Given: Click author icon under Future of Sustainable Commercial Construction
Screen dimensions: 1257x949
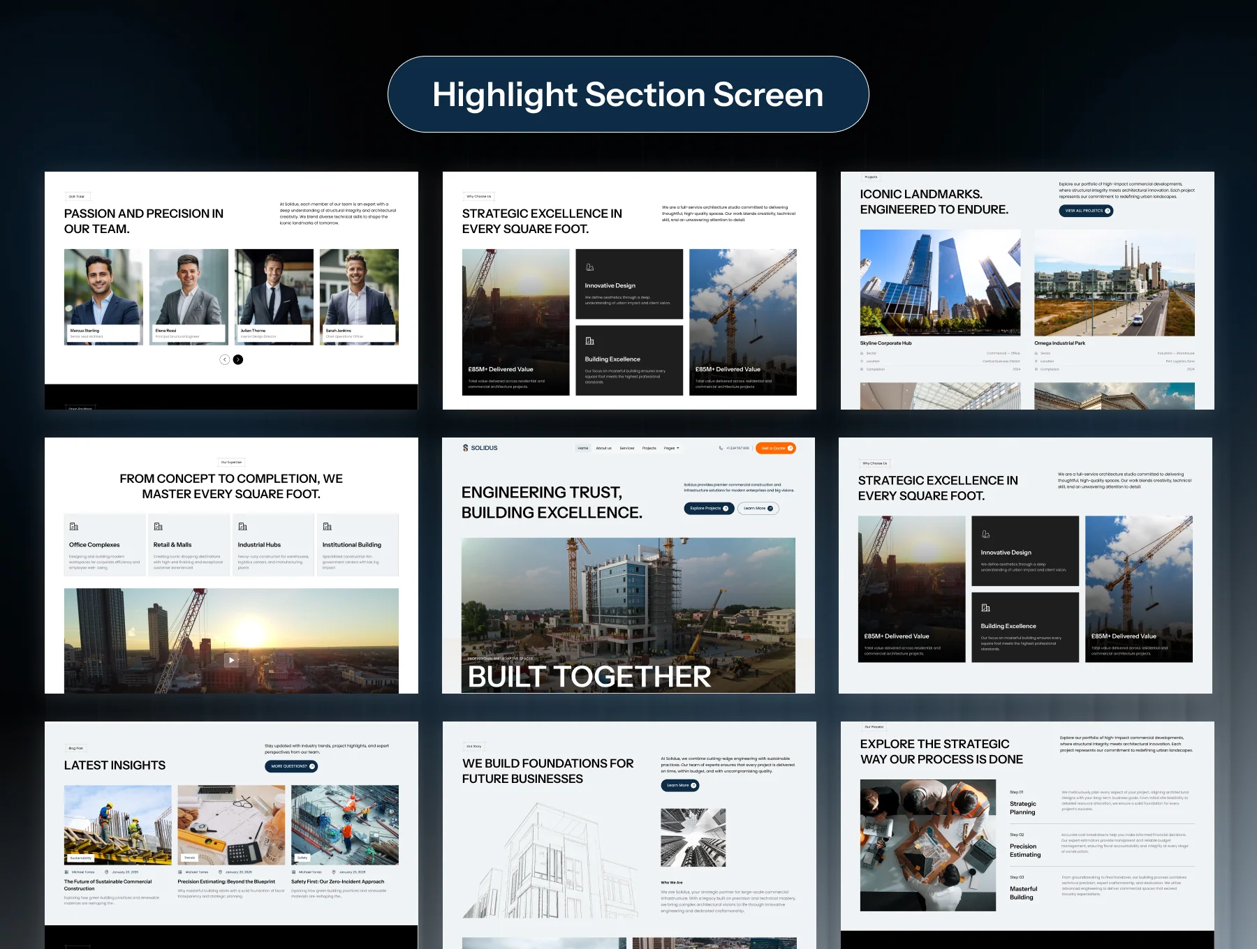Looking at the screenshot, I should coord(66,872).
